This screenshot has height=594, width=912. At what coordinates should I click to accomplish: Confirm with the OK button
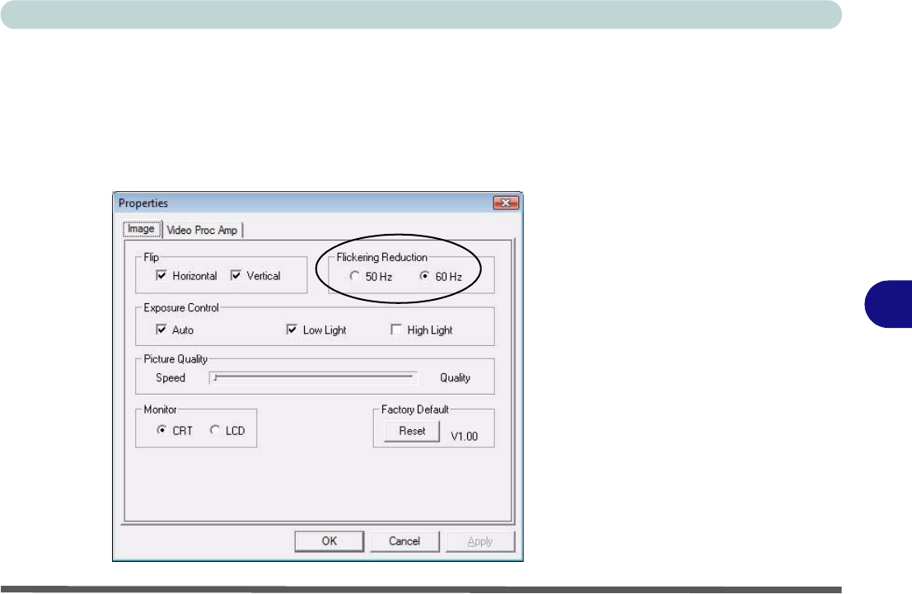point(330,541)
